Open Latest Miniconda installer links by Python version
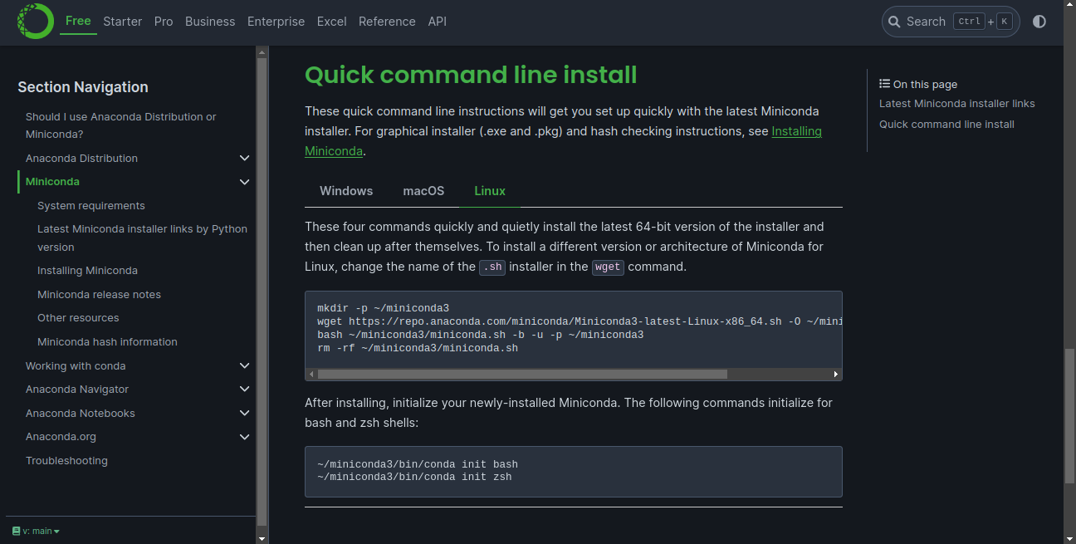 [x=142, y=238]
